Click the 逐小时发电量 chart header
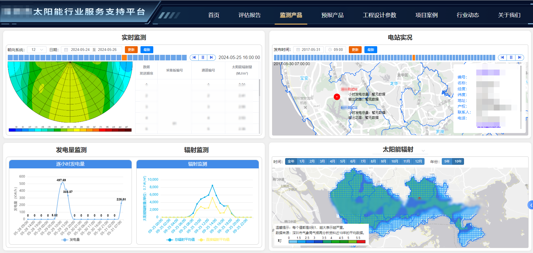This screenshot has width=533, height=253. (70, 164)
